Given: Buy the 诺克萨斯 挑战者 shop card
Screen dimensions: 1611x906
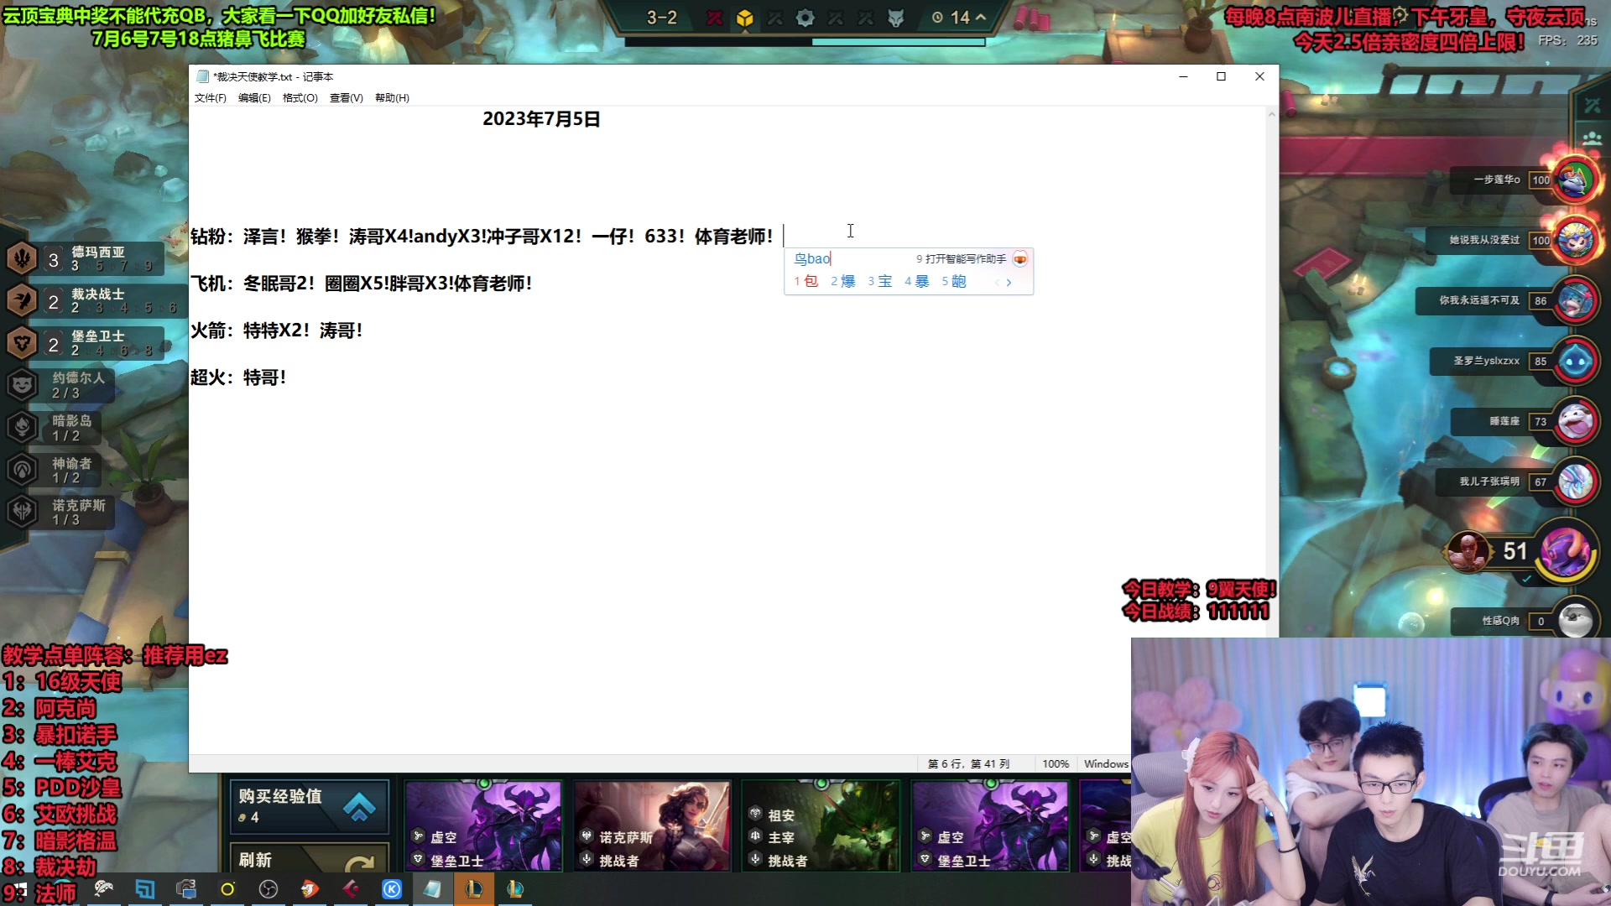Looking at the screenshot, I should [x=653, y=826].
